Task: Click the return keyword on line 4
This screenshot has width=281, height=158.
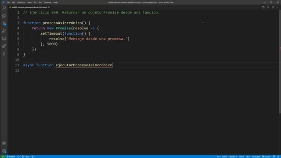Action: (38, 28)
